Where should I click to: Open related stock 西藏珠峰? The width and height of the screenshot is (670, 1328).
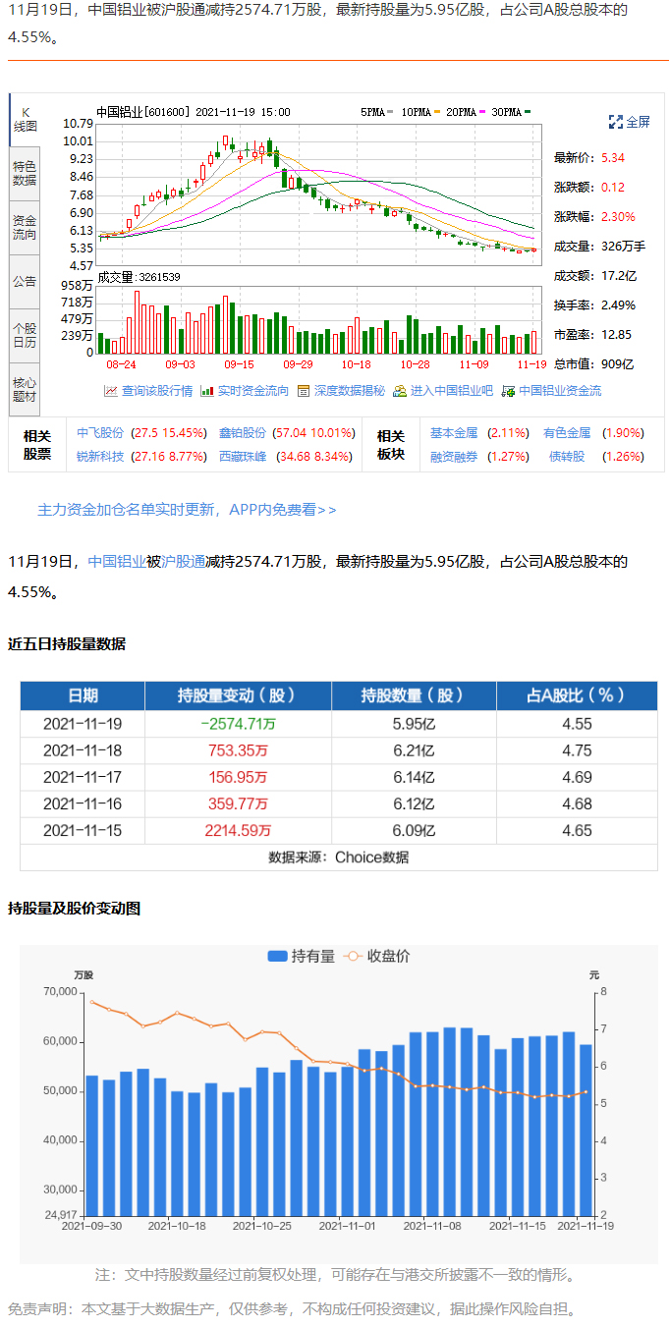tap(242, 456)
